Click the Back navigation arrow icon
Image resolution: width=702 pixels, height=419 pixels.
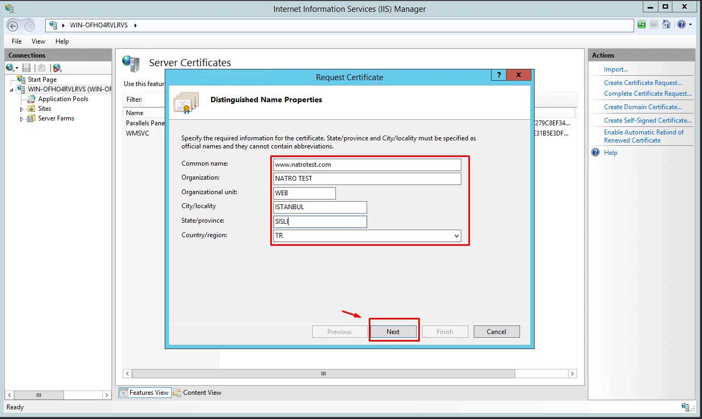pyautogui.click(x=12, y=25)
